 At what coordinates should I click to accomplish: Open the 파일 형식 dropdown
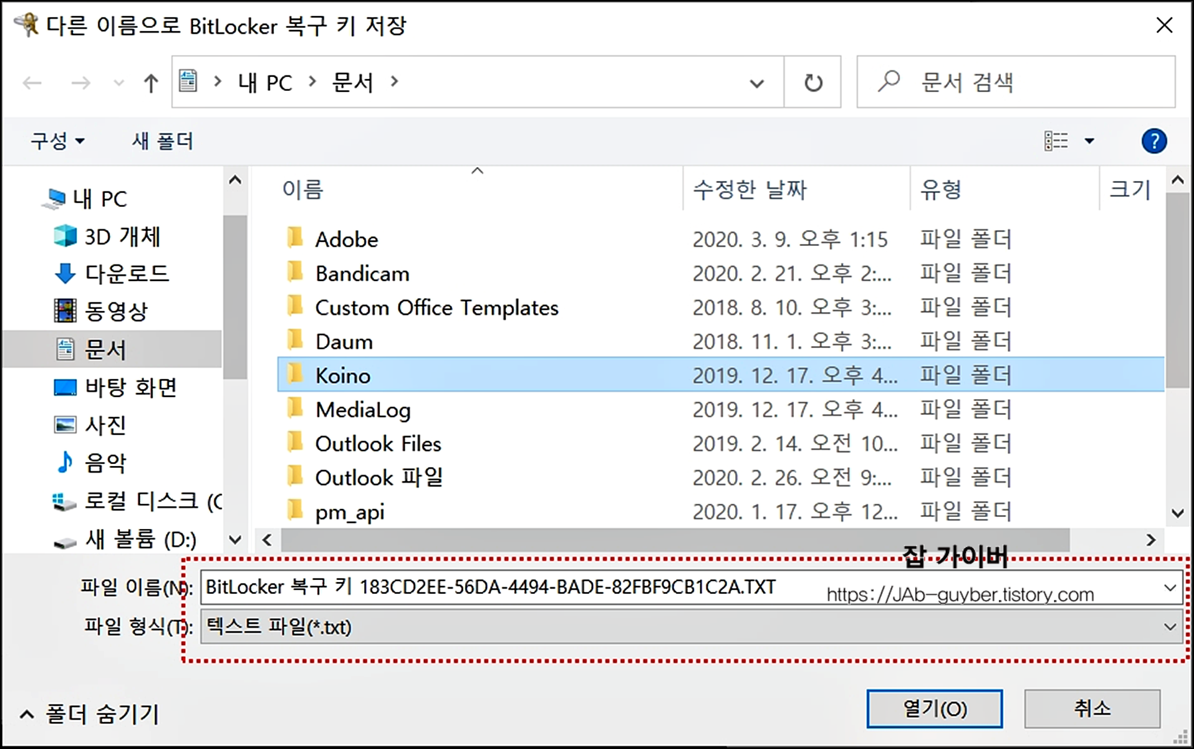[x=1169, y=627]
